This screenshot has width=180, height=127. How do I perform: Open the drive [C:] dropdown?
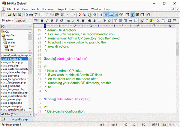(29, 27)
